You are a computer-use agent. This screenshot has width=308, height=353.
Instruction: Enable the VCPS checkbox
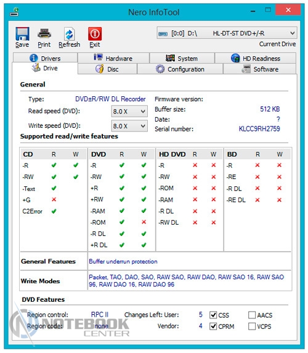[252, 326]
